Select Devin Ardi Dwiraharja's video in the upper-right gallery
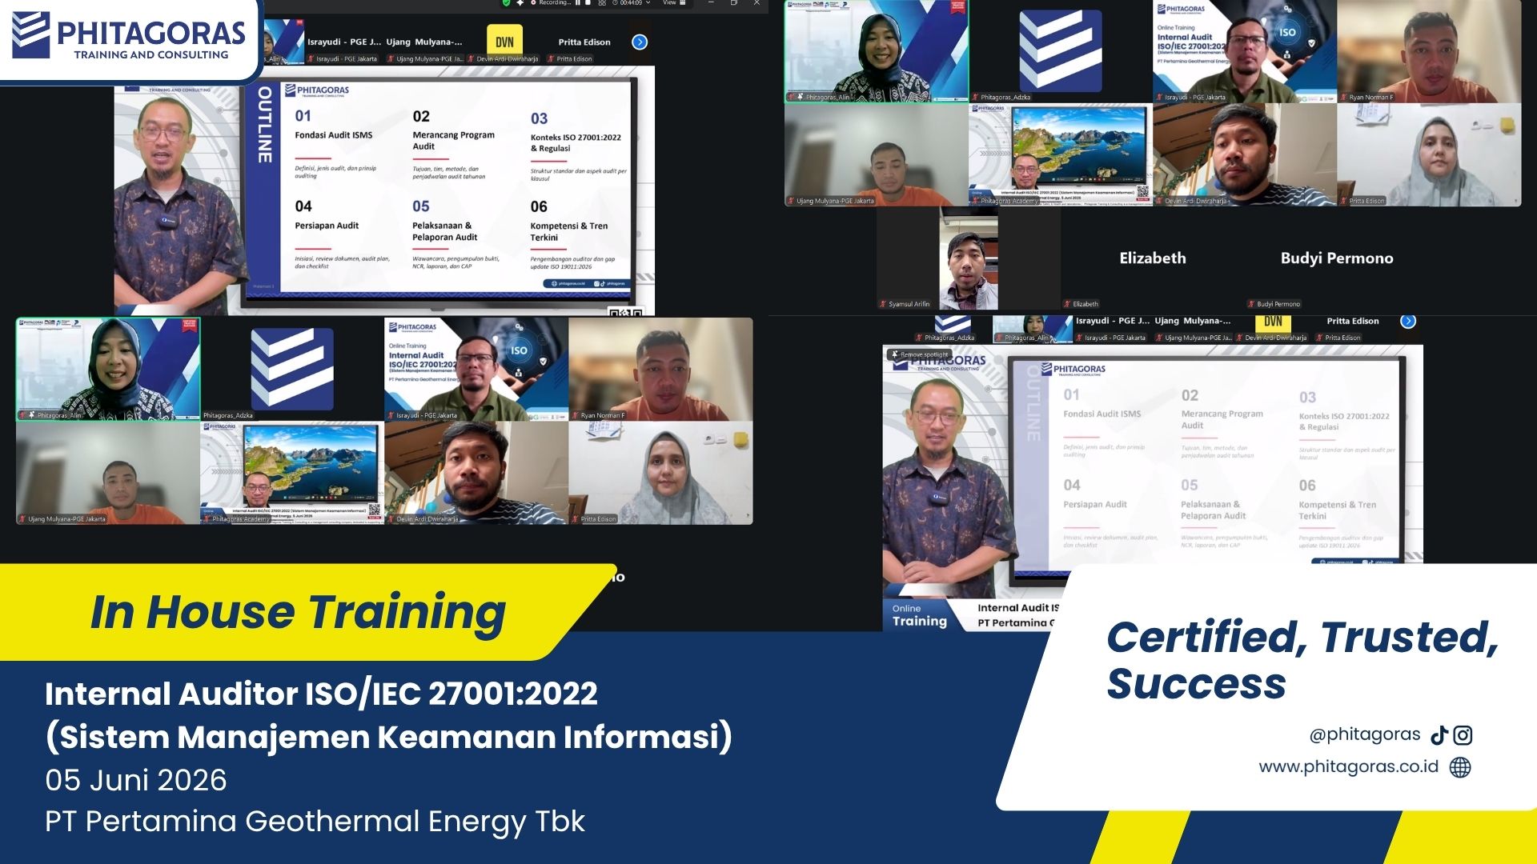This screenshot has width=1537, height=864. (x=1245, y=154)
